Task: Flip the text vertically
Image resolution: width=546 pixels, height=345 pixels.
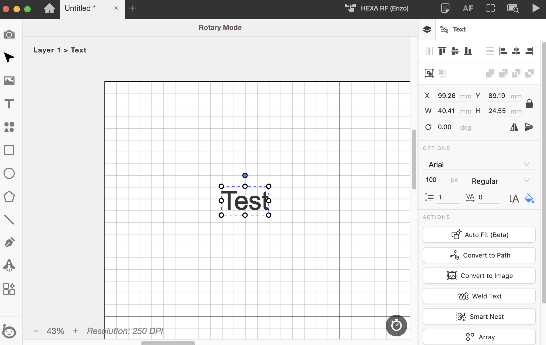Action: coord(529,127)
